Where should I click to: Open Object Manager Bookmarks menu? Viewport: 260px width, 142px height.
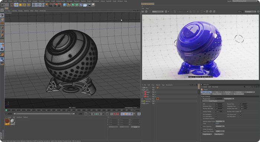[x=169, y=85]
